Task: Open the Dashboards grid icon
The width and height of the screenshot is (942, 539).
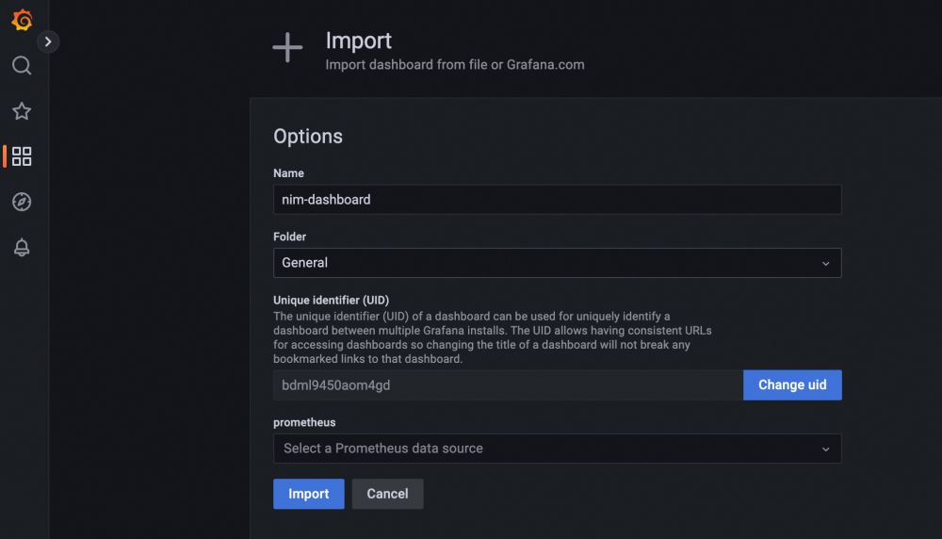Action: [22, 156]
